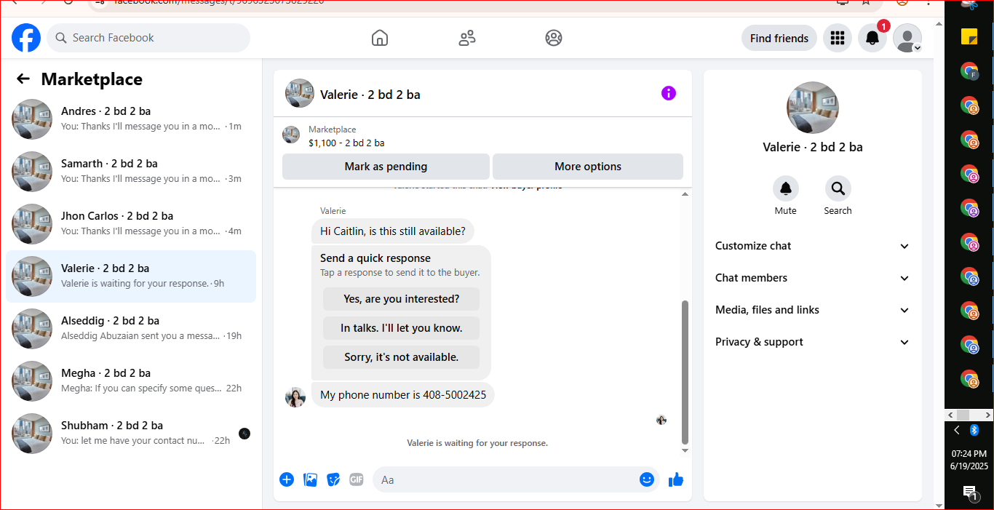This screenshot has height=510, width=994.
Task: Expand Media, files and links section
Action: [813, 310]
